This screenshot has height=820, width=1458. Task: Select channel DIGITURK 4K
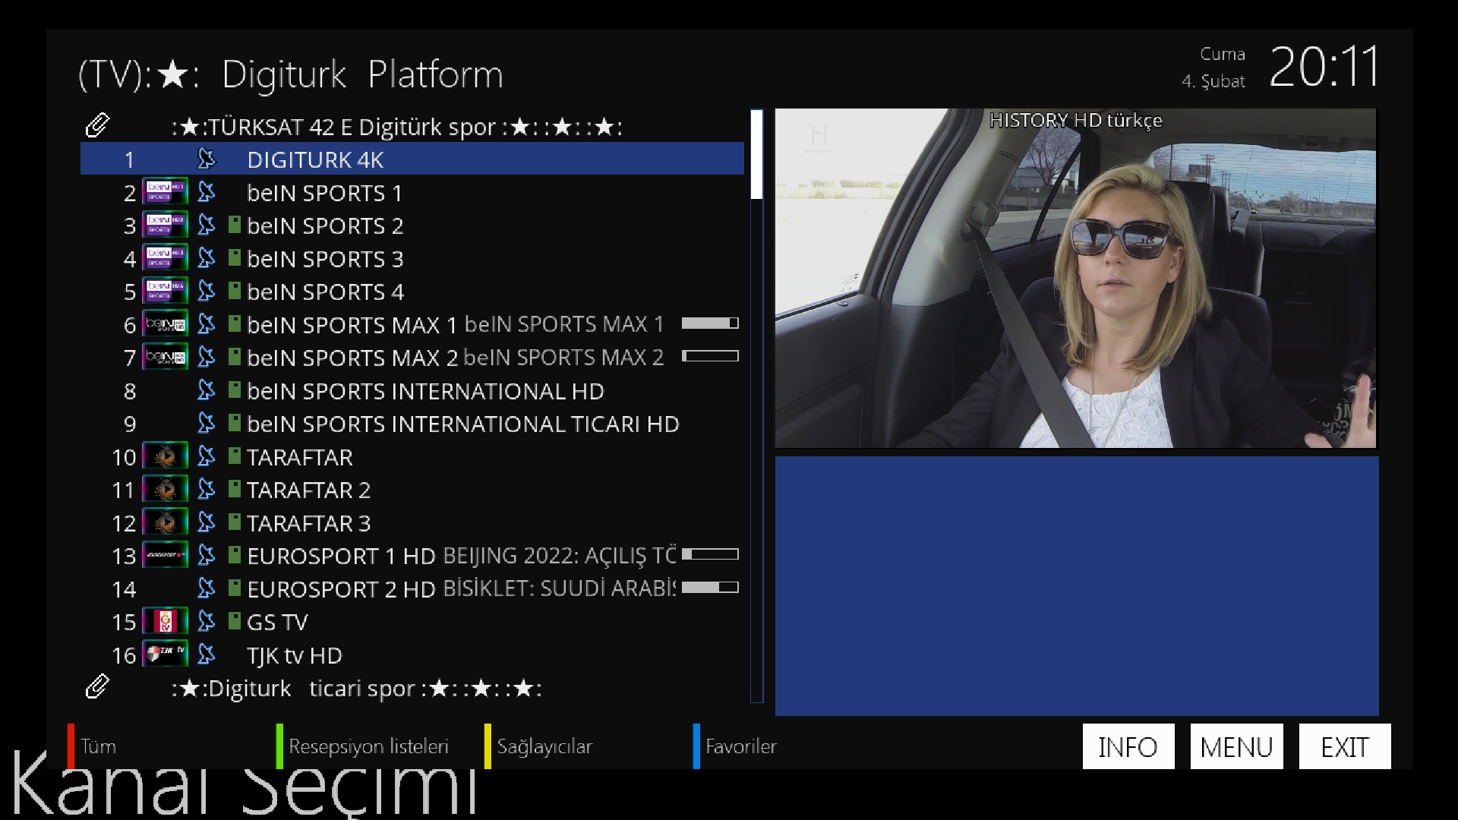point(412,159)
